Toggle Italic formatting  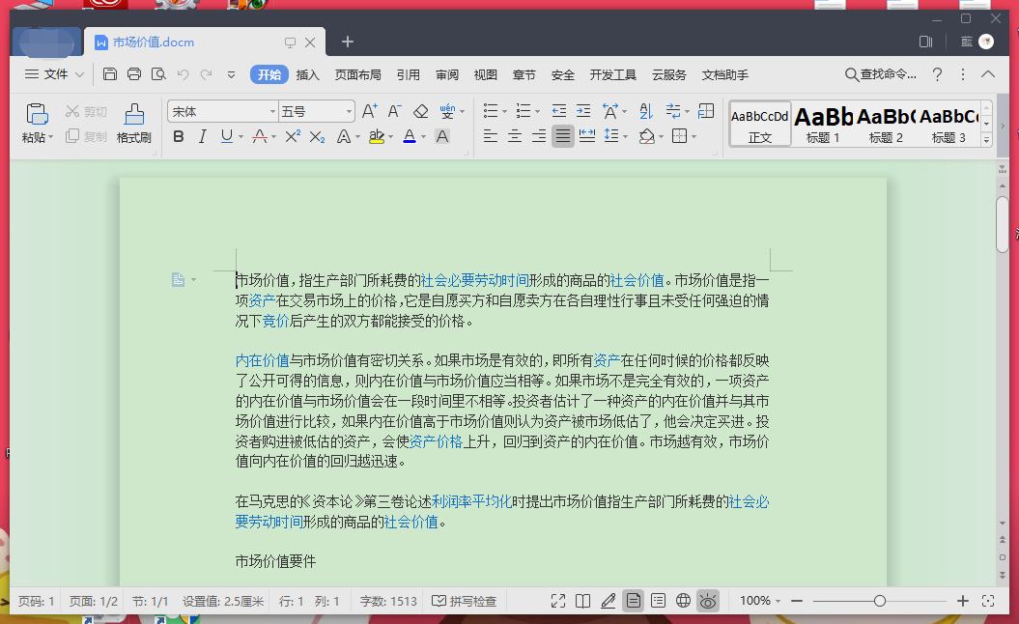tap(202, 137)
